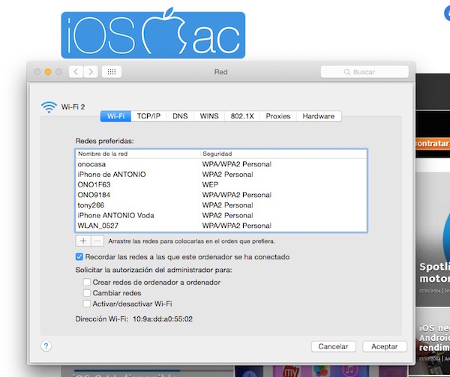Click the Buscar search field

[365, 72]
